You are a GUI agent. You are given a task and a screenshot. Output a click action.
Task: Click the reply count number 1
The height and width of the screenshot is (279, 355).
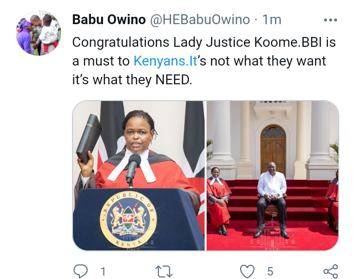(x=103, y=271)
